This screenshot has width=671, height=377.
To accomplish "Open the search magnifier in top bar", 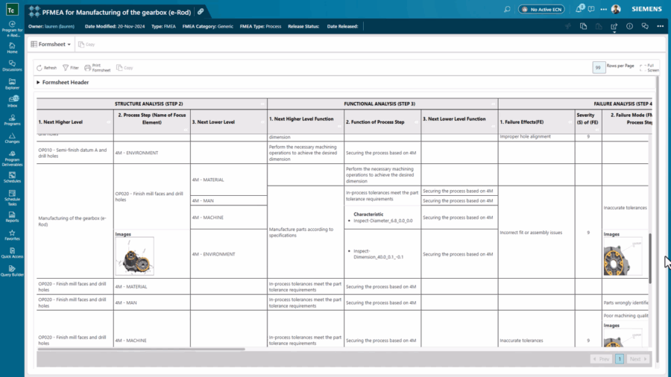I will pyautogui.click(x=507, y=9).
